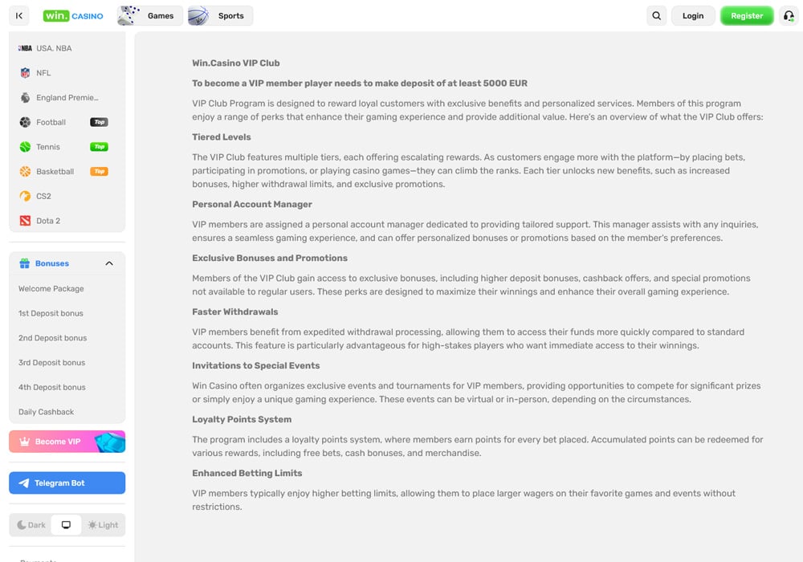803x562 pixels.
Task: Open Welcome Package bonus page
Action: 51,289
